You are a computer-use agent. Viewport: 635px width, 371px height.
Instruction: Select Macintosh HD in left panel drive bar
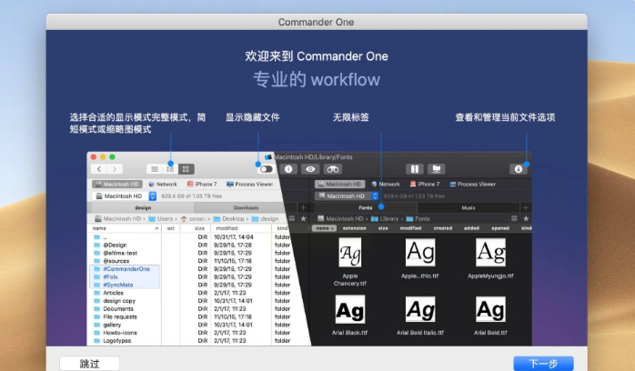coord(117,184)
